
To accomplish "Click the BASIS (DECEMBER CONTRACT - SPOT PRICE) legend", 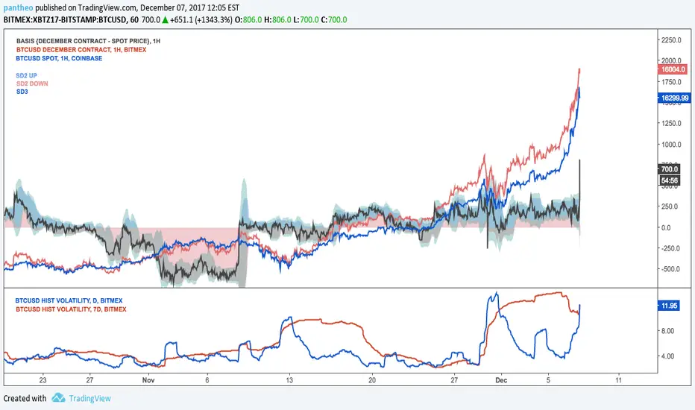I will coord(88,41).
